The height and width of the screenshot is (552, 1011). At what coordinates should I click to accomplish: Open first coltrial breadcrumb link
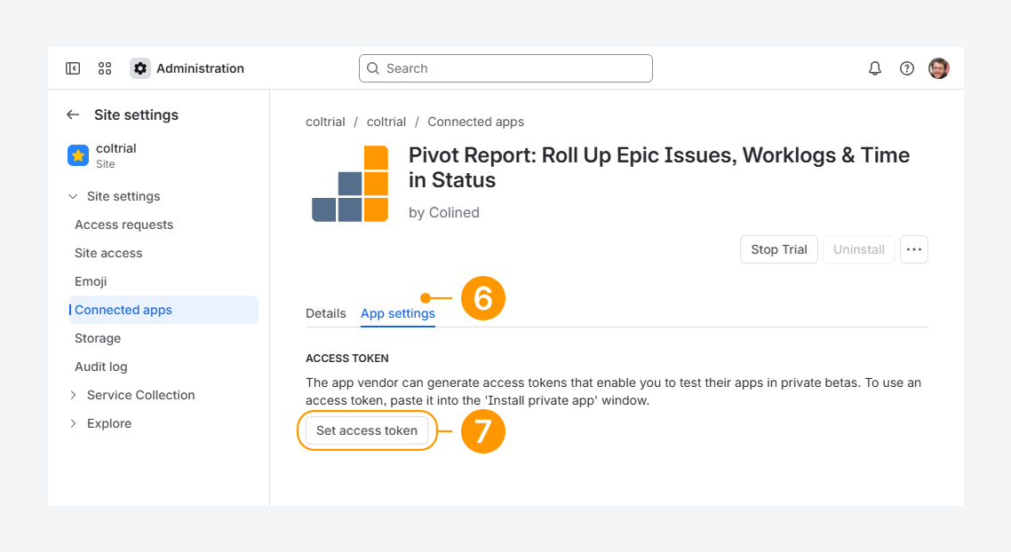click(325, 122)
